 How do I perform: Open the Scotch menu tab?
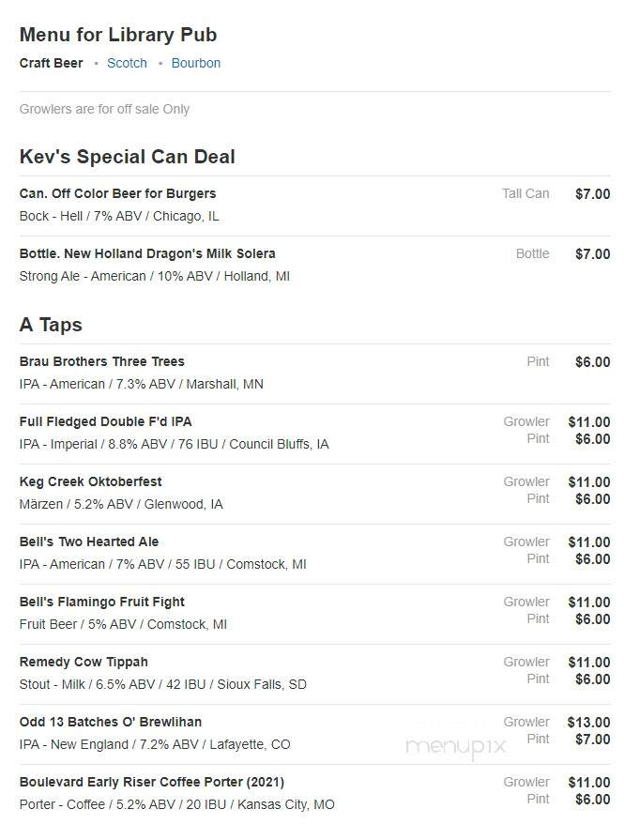pyautogui.click(x=127, y=63)
